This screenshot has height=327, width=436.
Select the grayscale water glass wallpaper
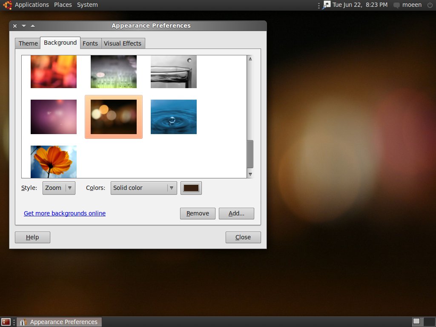(174, 72)
